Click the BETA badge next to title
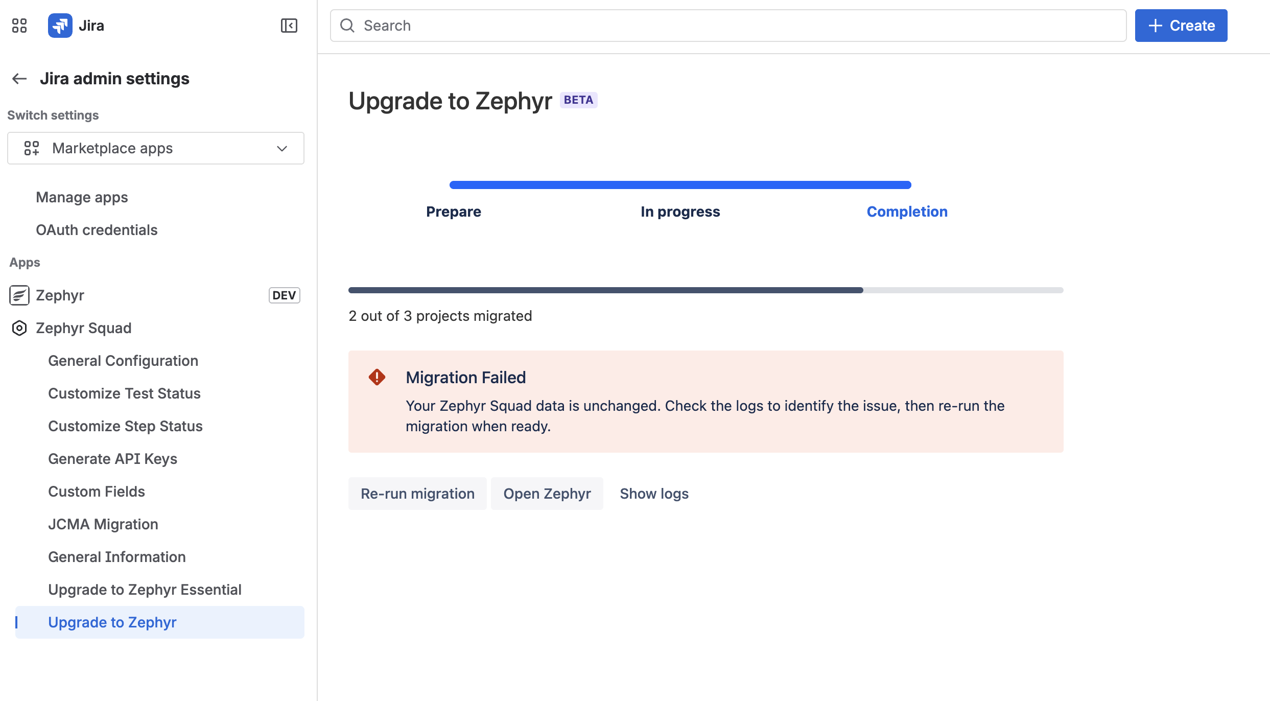The height and width of the screenshot is (701, 1270). click(x=579, y=100)
